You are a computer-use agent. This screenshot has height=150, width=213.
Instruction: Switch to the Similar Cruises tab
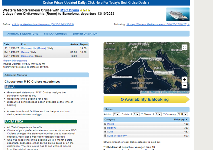(x=55, y=34)
